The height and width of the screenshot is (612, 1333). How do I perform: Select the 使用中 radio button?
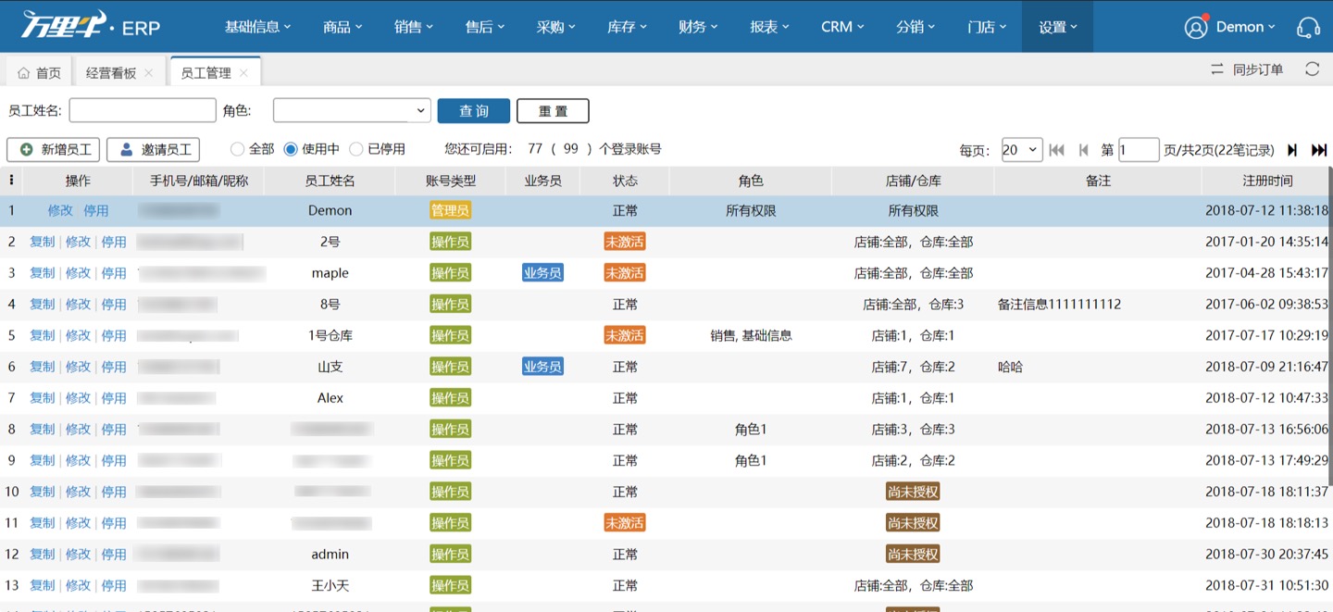point(290,149)
